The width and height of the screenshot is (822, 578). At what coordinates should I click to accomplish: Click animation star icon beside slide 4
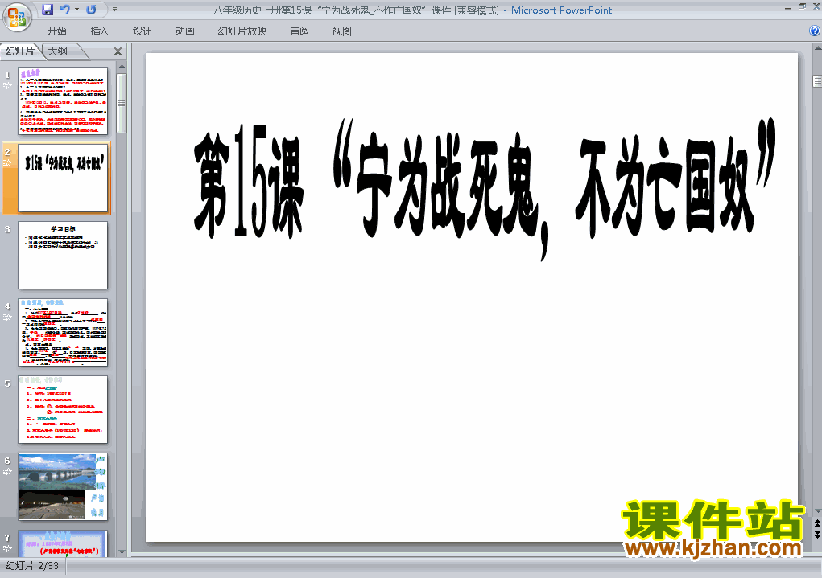click(7, 318)
